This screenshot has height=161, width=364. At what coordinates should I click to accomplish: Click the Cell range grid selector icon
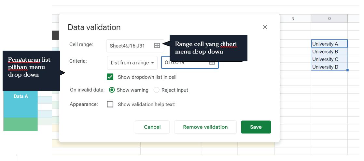coord(157,45)
